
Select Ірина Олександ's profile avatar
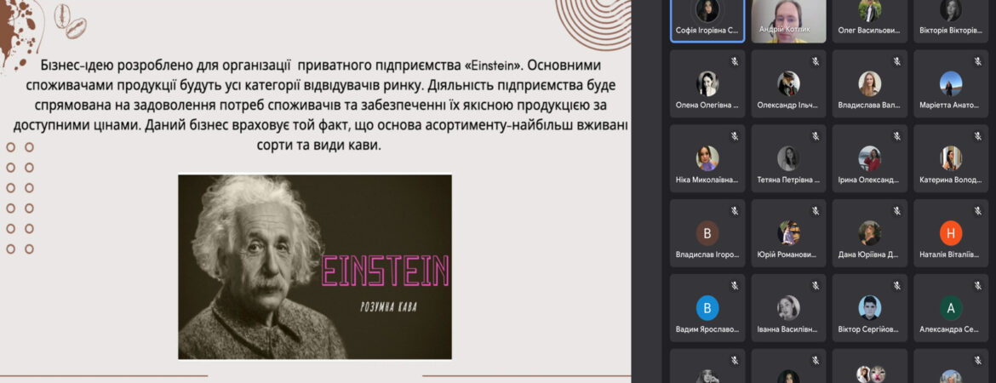(870, 158)
